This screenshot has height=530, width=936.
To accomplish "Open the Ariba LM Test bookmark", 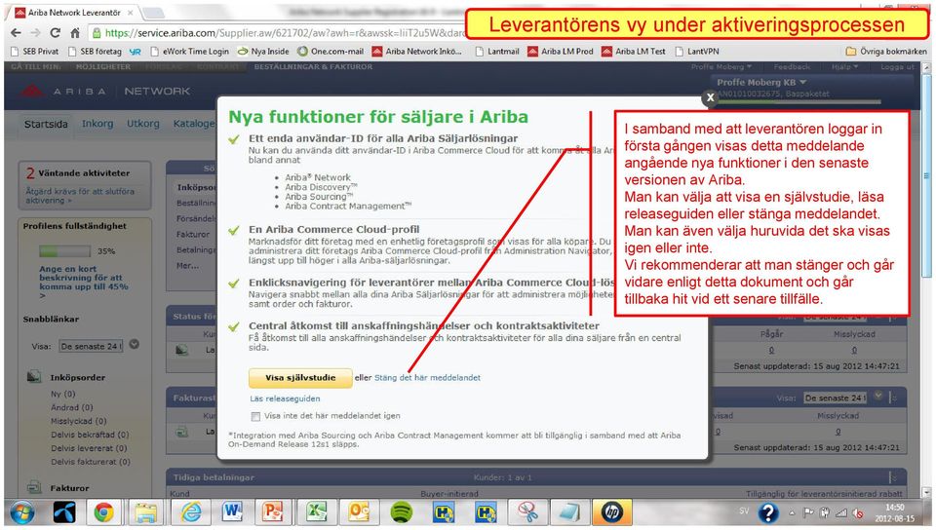I will (x=634, y=52).
